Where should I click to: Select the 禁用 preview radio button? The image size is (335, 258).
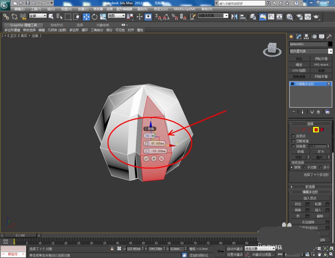tap(291, 167)
